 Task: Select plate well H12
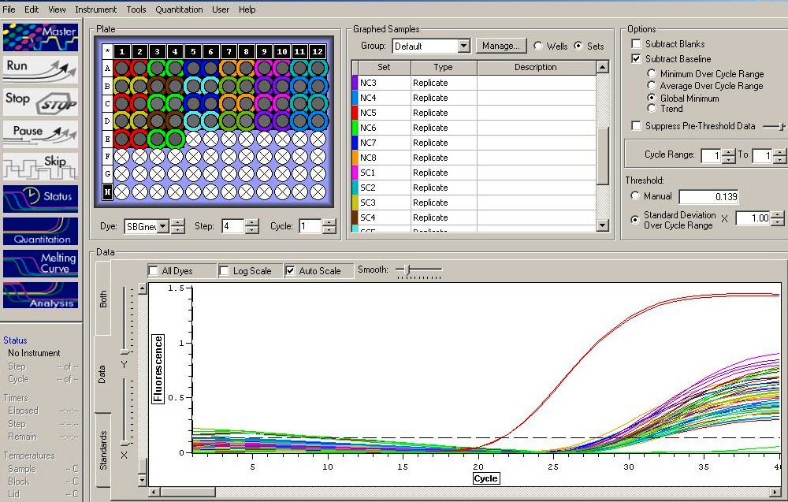tap(318, 192)
